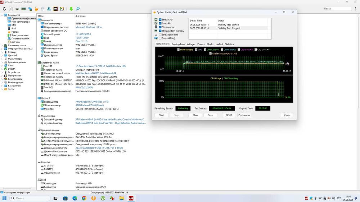Screen dimensions: 360x202
Task: Open the report icon in the AIDA64 toolbar
Action: pos(11,9)
